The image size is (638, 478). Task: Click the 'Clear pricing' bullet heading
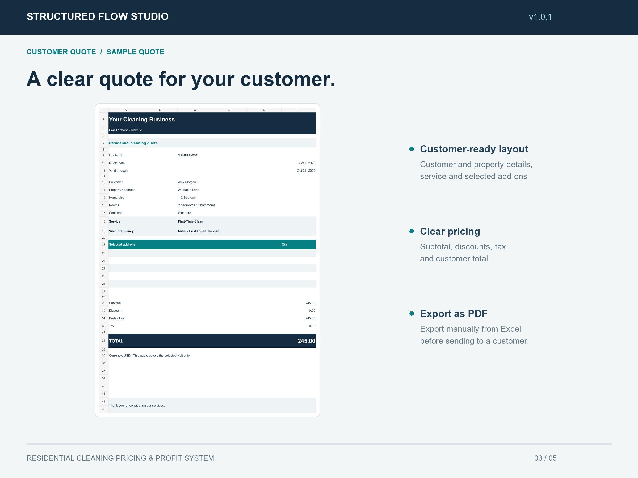(450, 231)
